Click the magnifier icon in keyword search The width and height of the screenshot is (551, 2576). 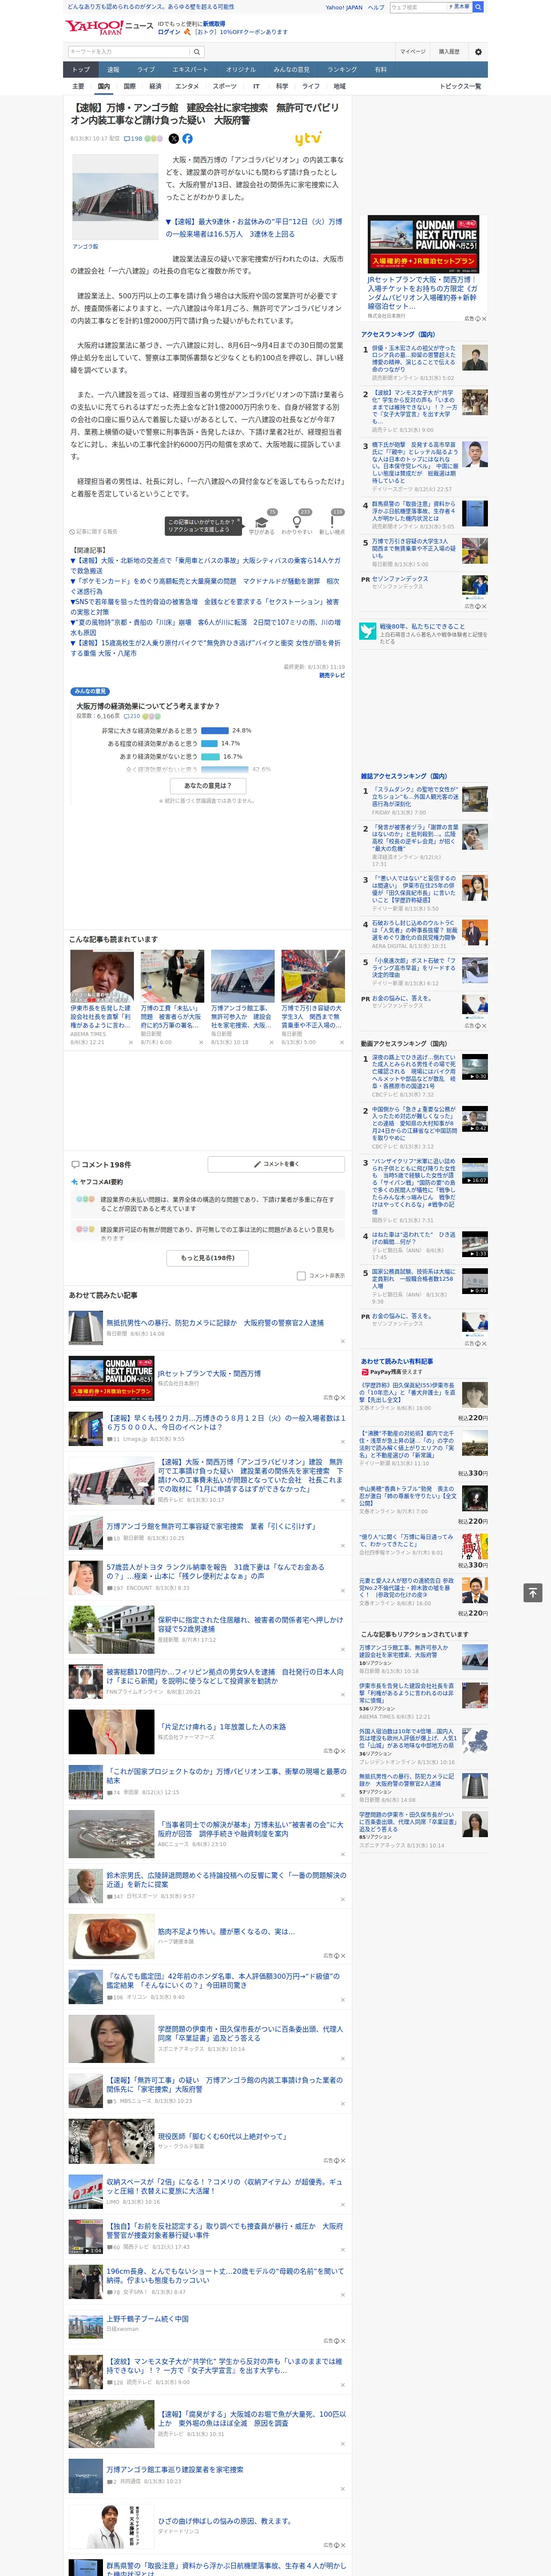pos(197,51)
